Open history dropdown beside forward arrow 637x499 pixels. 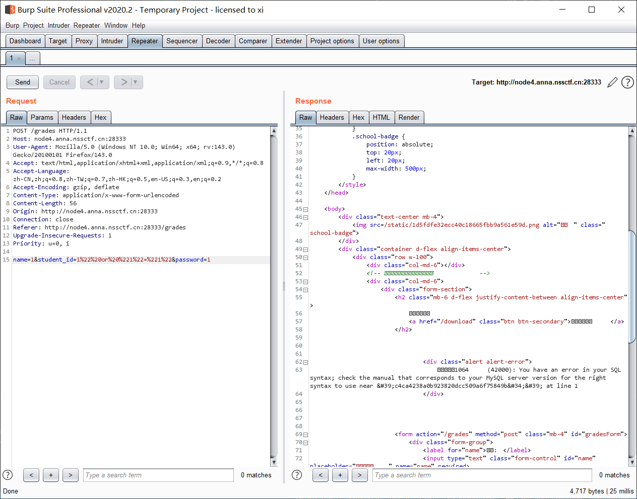(136, 82)
